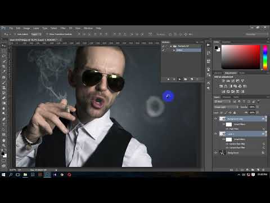Click the rainbow hue slider strip
The image size is (270, 203).
coord(265,57)
